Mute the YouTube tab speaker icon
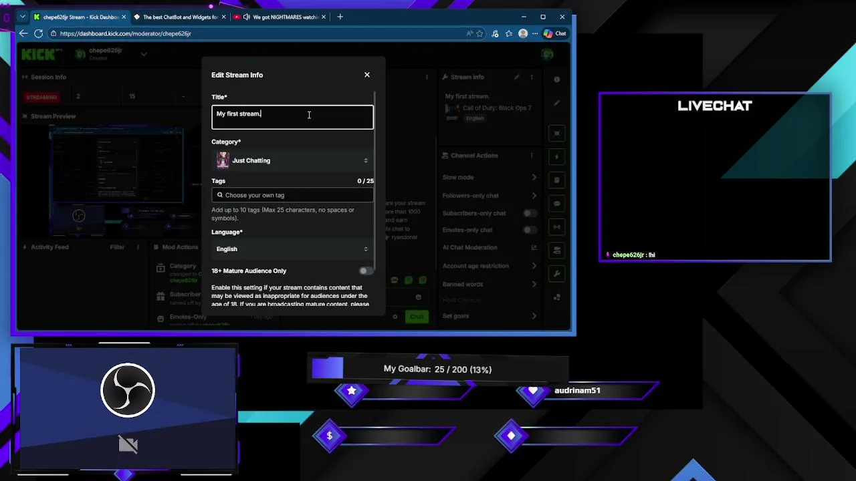 point(247,17)
